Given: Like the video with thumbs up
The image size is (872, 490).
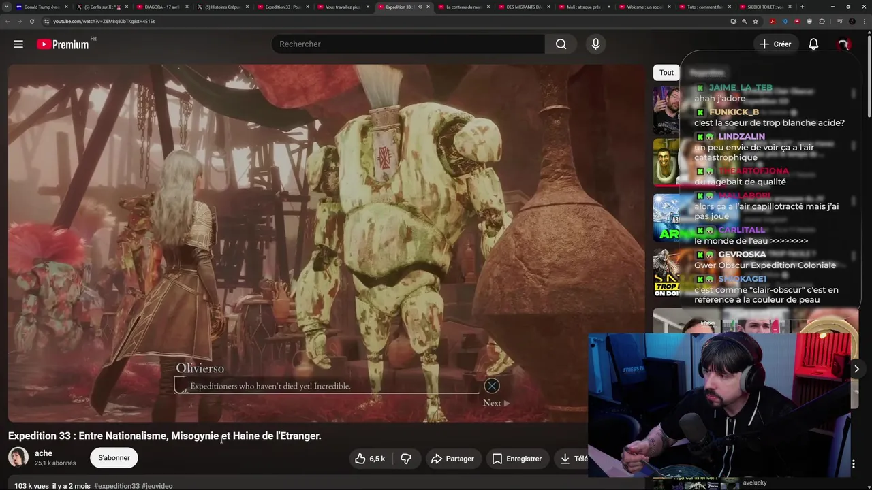Looking at the screenshot, I should 370,459.
